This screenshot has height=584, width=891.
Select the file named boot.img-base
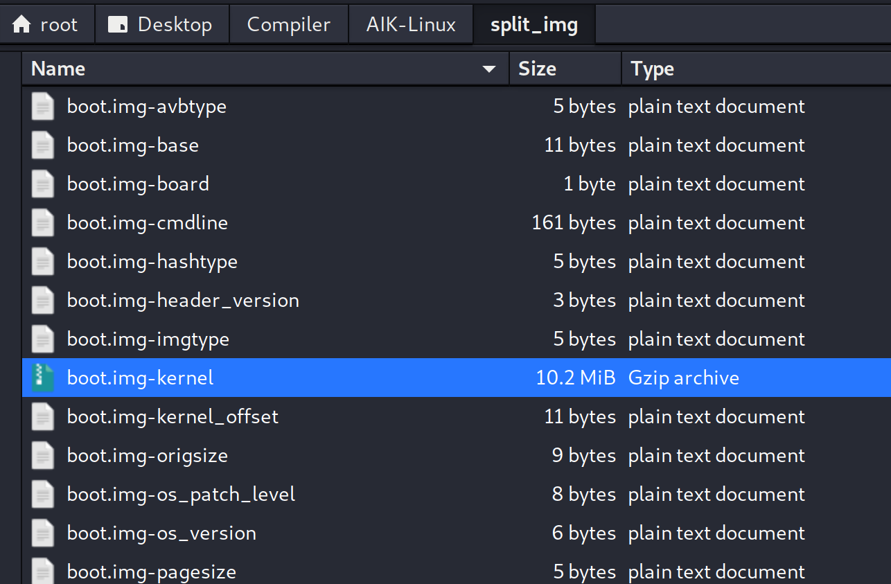[133, 145]
